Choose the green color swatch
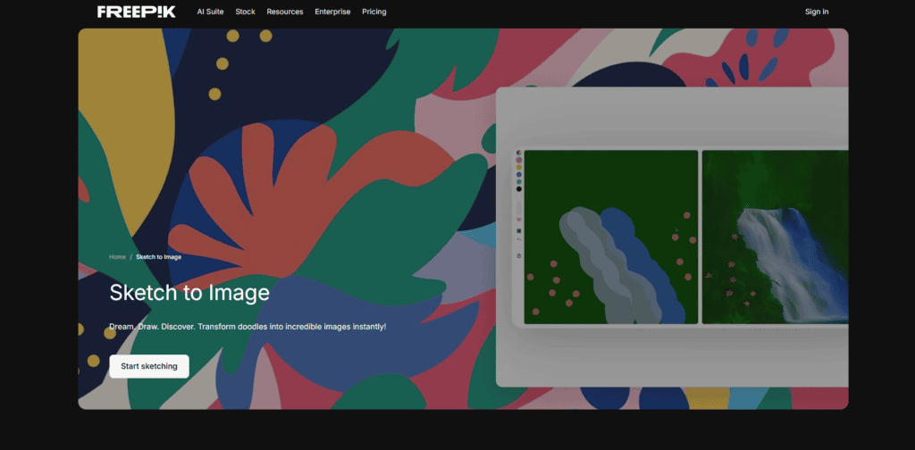This screenshot has width=915, height=450. coord(518,181)
